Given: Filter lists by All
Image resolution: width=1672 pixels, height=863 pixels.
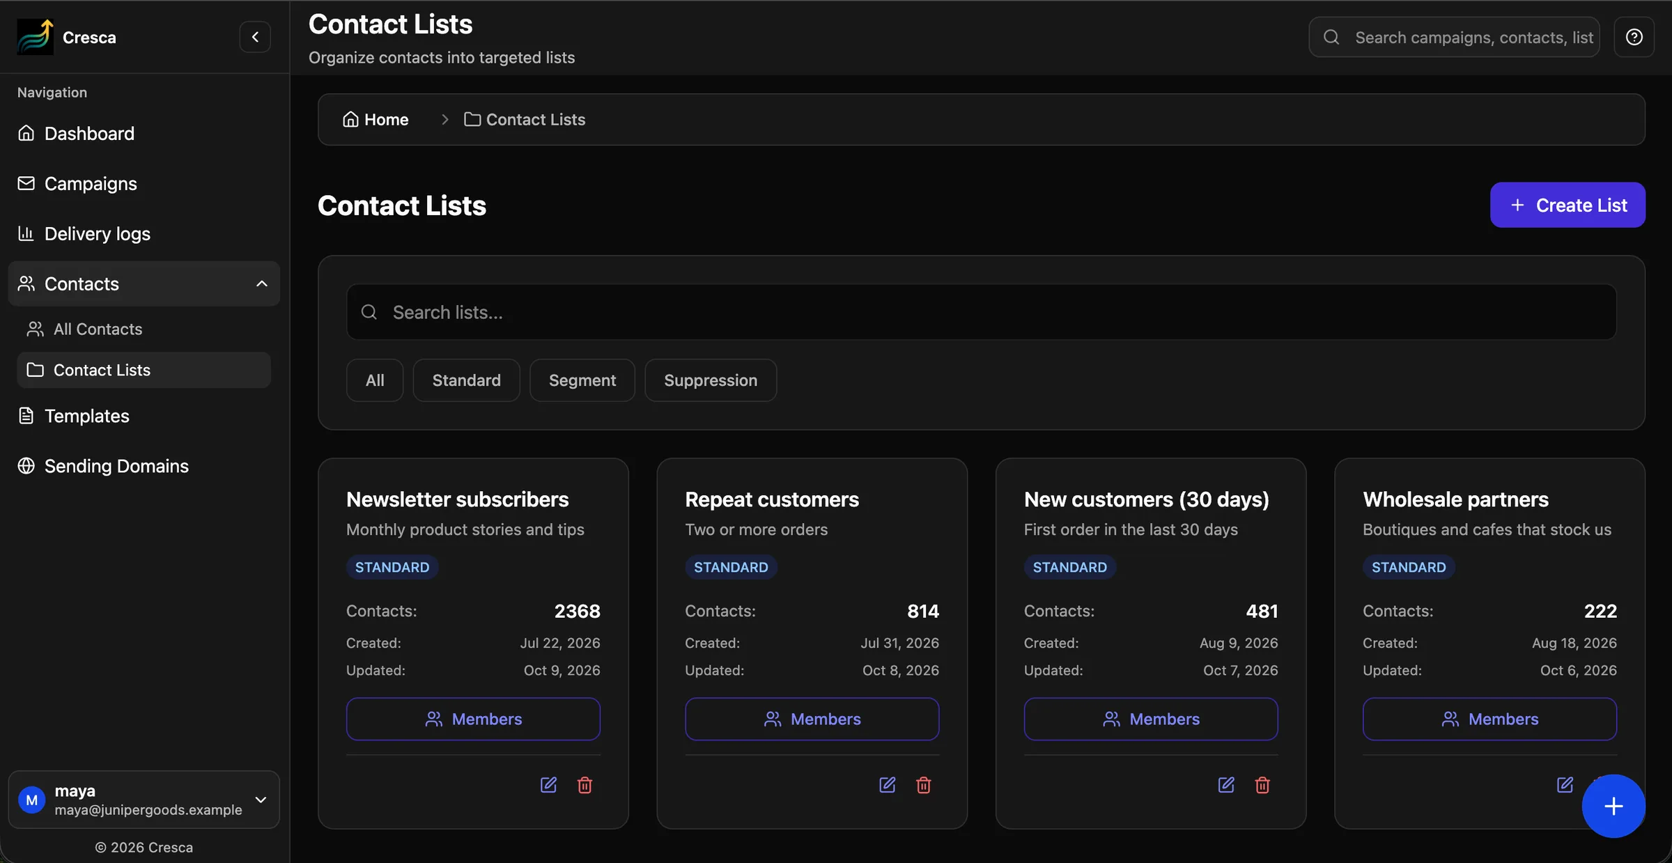Looking at the screenshot, I should click(x=375, y=380).
